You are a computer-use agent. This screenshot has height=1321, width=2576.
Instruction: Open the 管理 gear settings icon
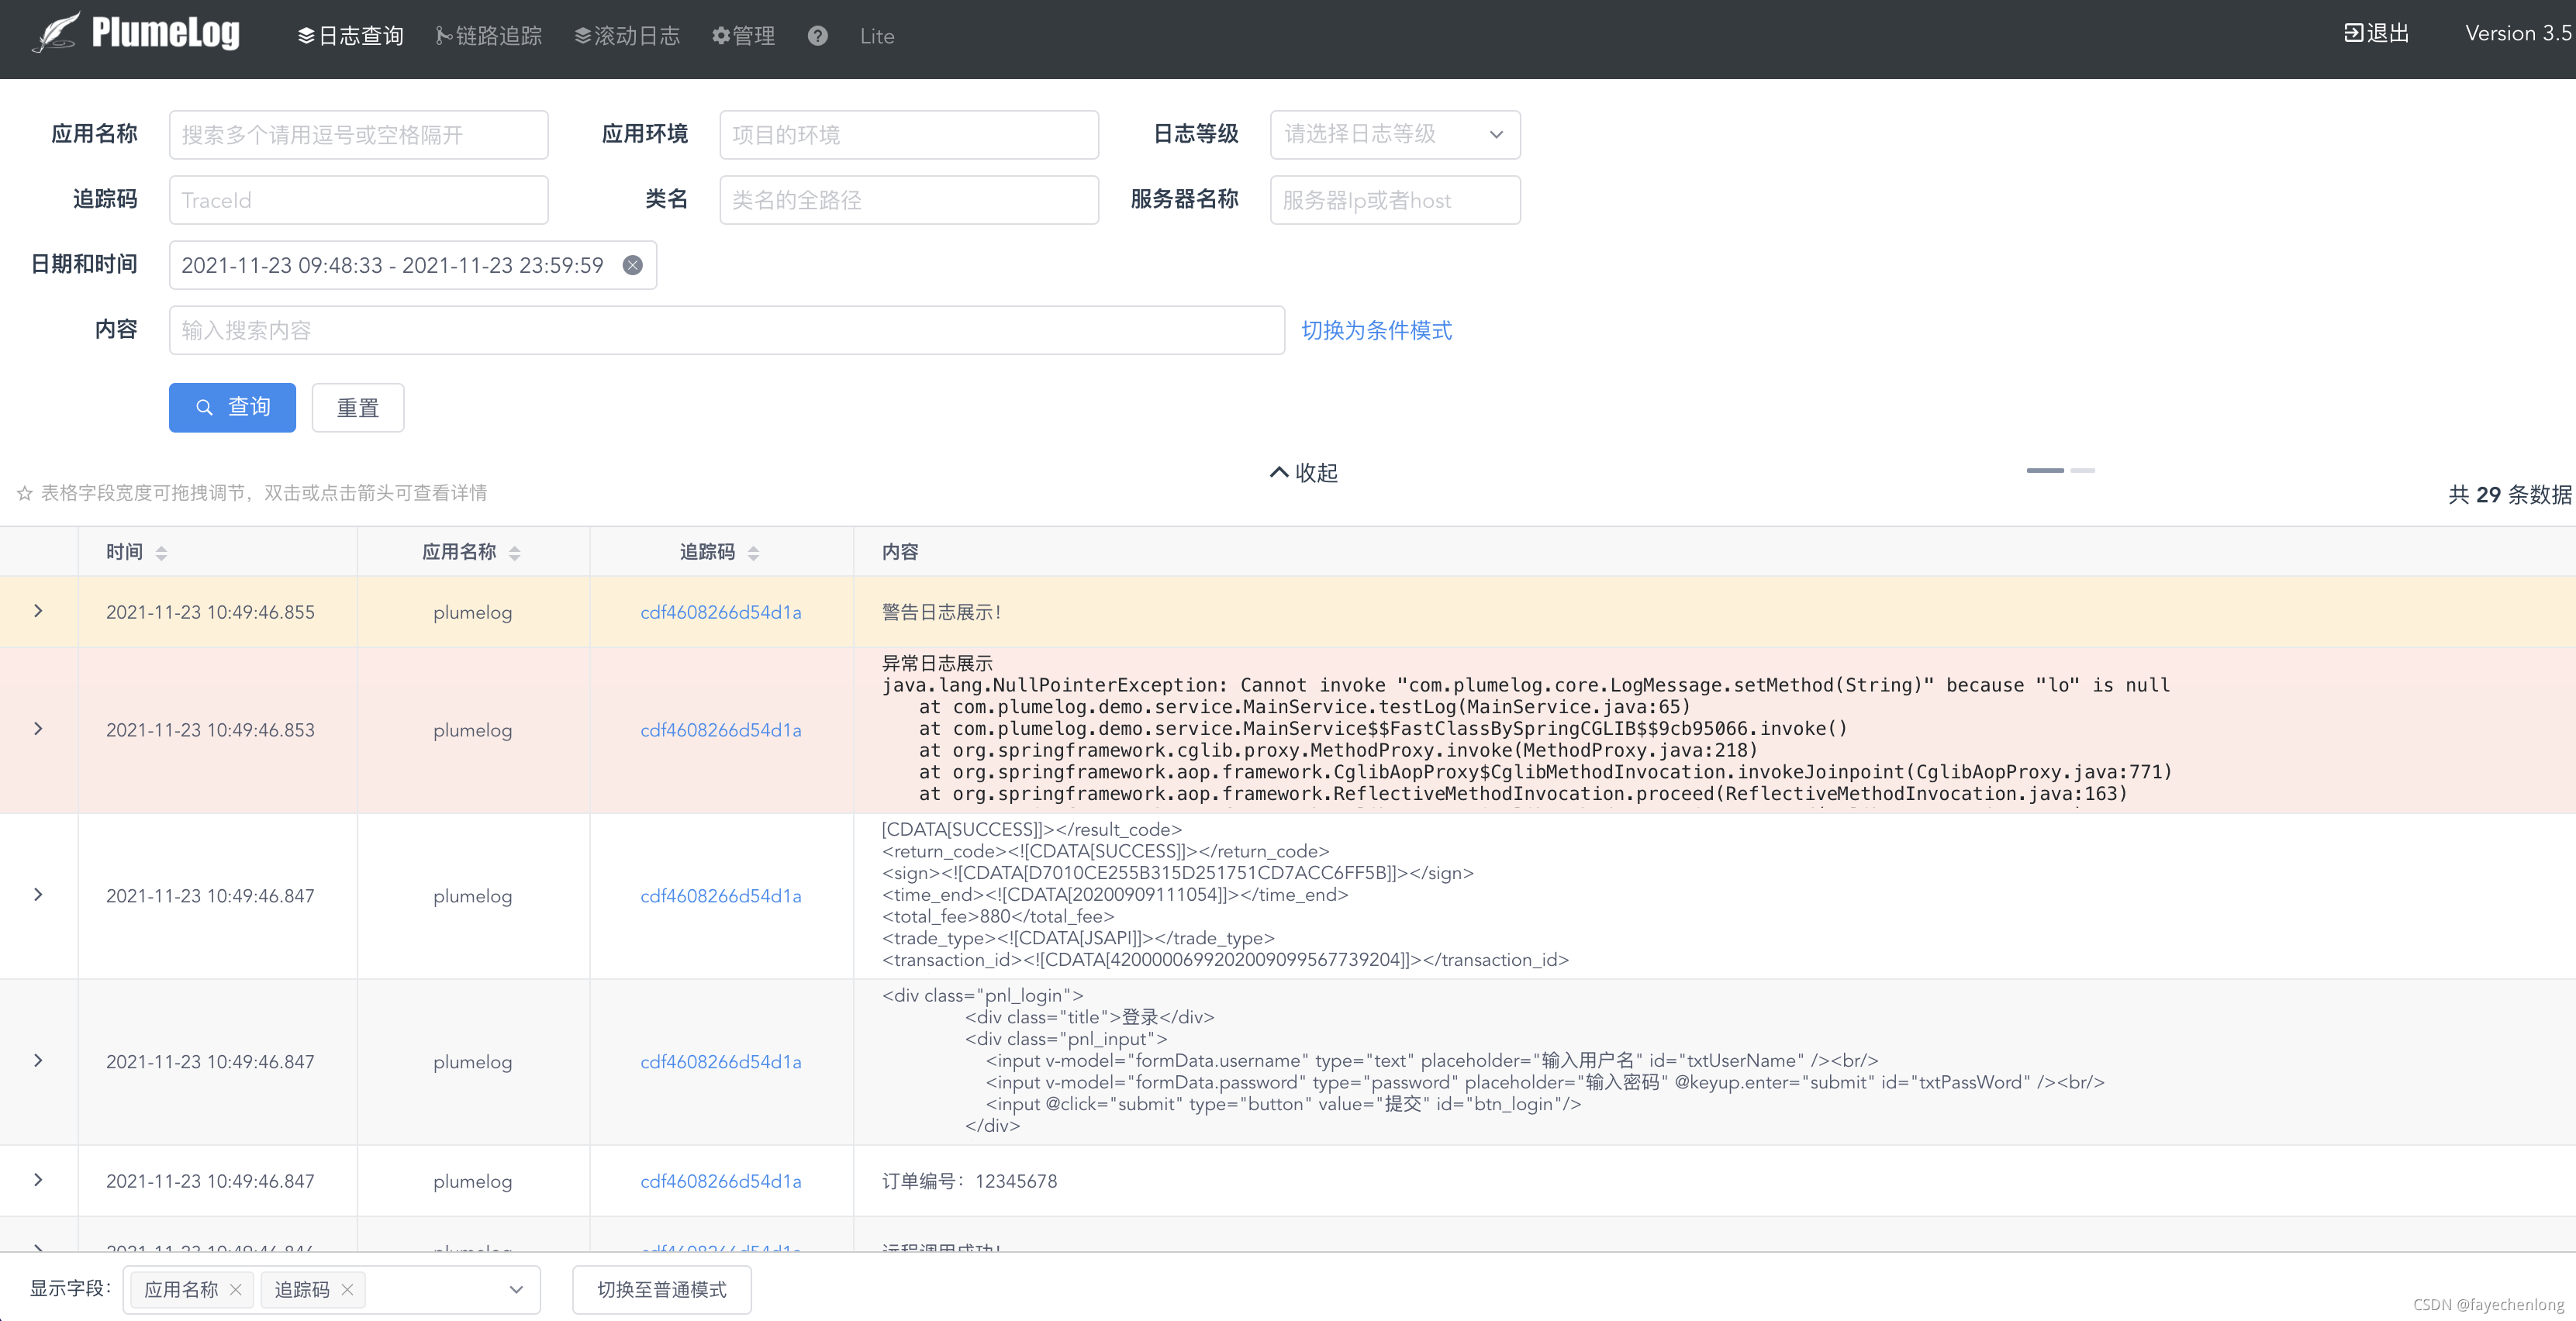[721, 35]
